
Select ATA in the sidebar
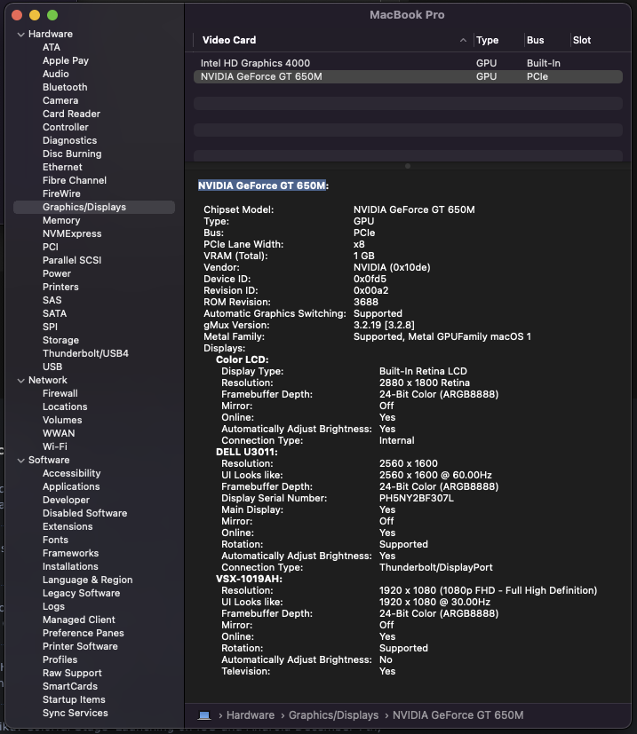[x=52, y=47]
